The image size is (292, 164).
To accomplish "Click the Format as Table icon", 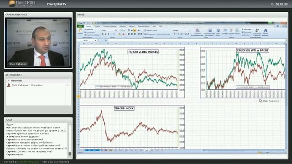I will [210, 31].
